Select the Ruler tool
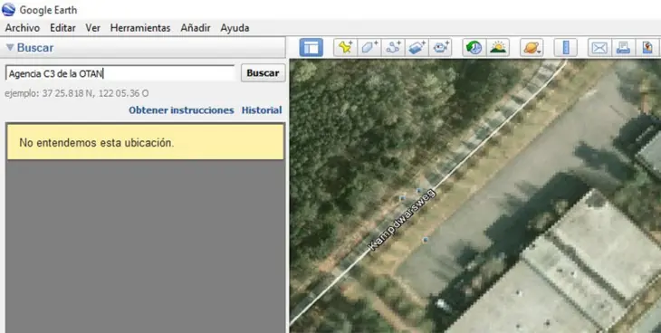This screenshot has height=333, width=661. (565, 48)
